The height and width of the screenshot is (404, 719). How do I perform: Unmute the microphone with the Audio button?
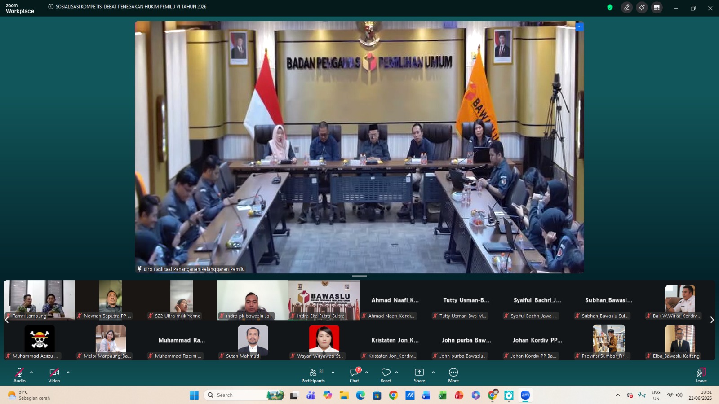[x=19, y=375]
